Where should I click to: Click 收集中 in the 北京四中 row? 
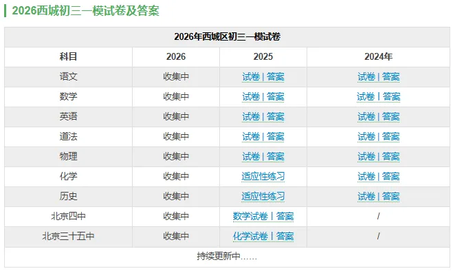[176, 217]
